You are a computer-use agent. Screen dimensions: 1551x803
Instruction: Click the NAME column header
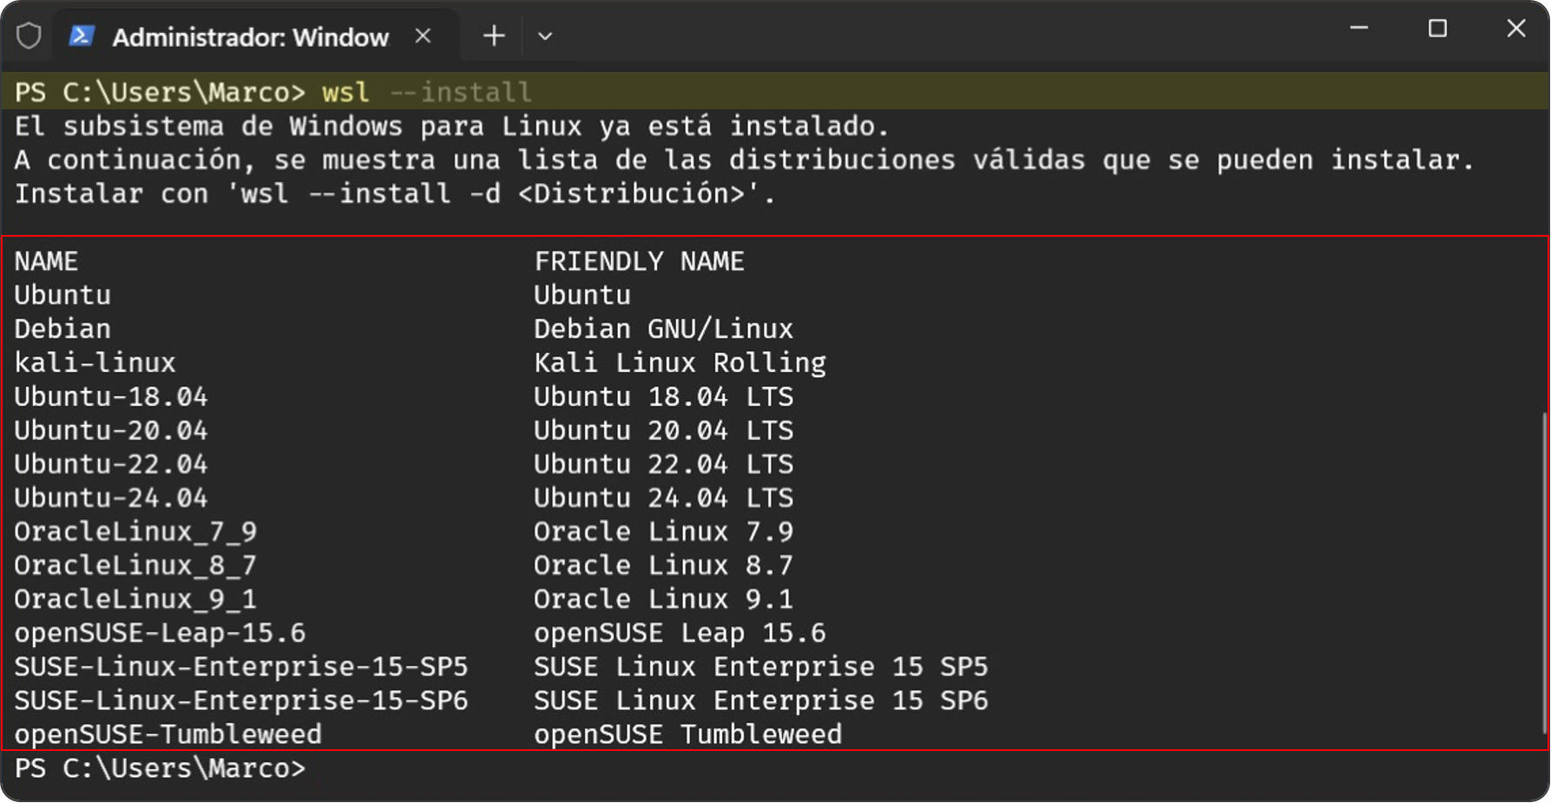click(46, 261)
